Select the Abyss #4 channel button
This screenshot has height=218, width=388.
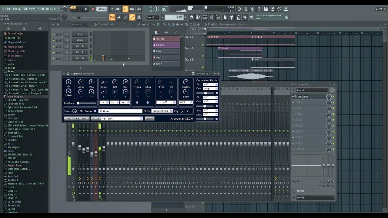tap(80, 58)
